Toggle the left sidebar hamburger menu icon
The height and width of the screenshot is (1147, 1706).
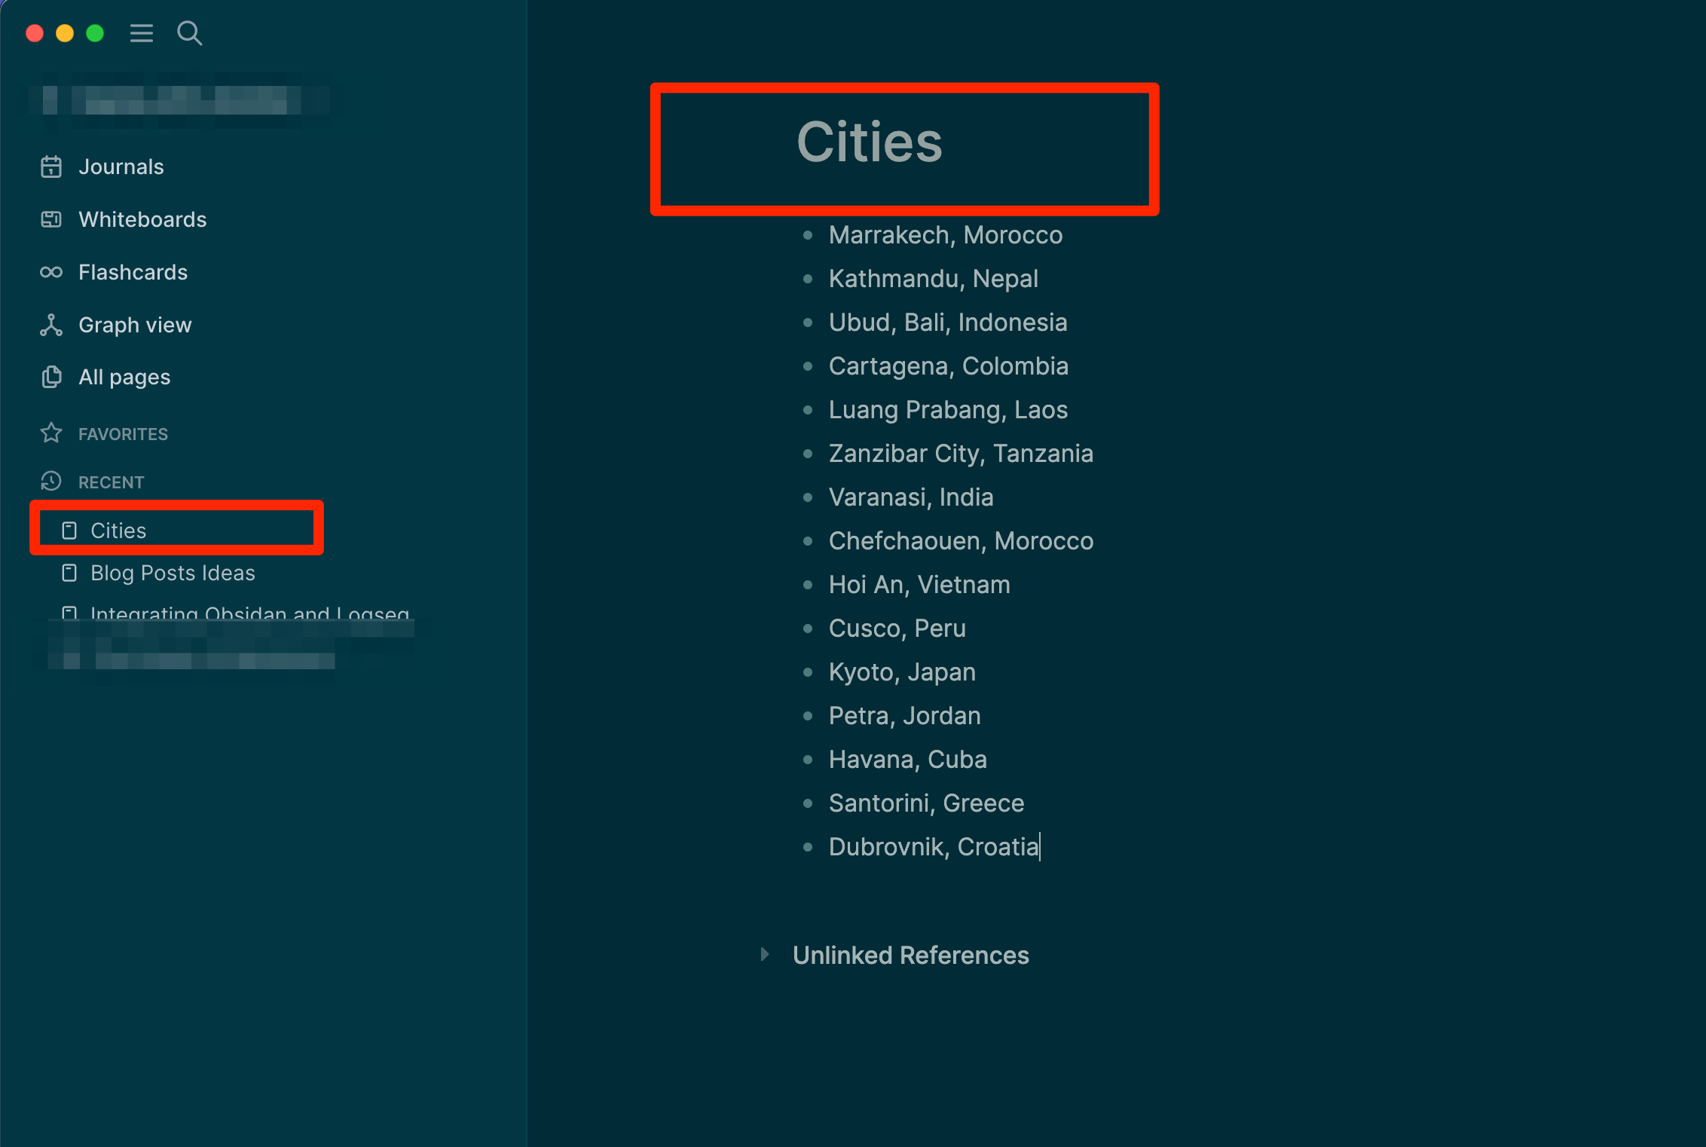pyautogui.click(x=141, y=33)
